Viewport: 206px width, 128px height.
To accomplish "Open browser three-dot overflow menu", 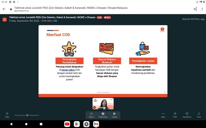I will point(202,9).
